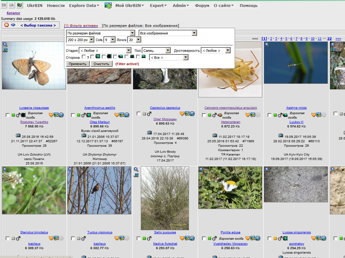Click the camera icon under Calocoris roseomaculatus angularis

pos(215,135)
